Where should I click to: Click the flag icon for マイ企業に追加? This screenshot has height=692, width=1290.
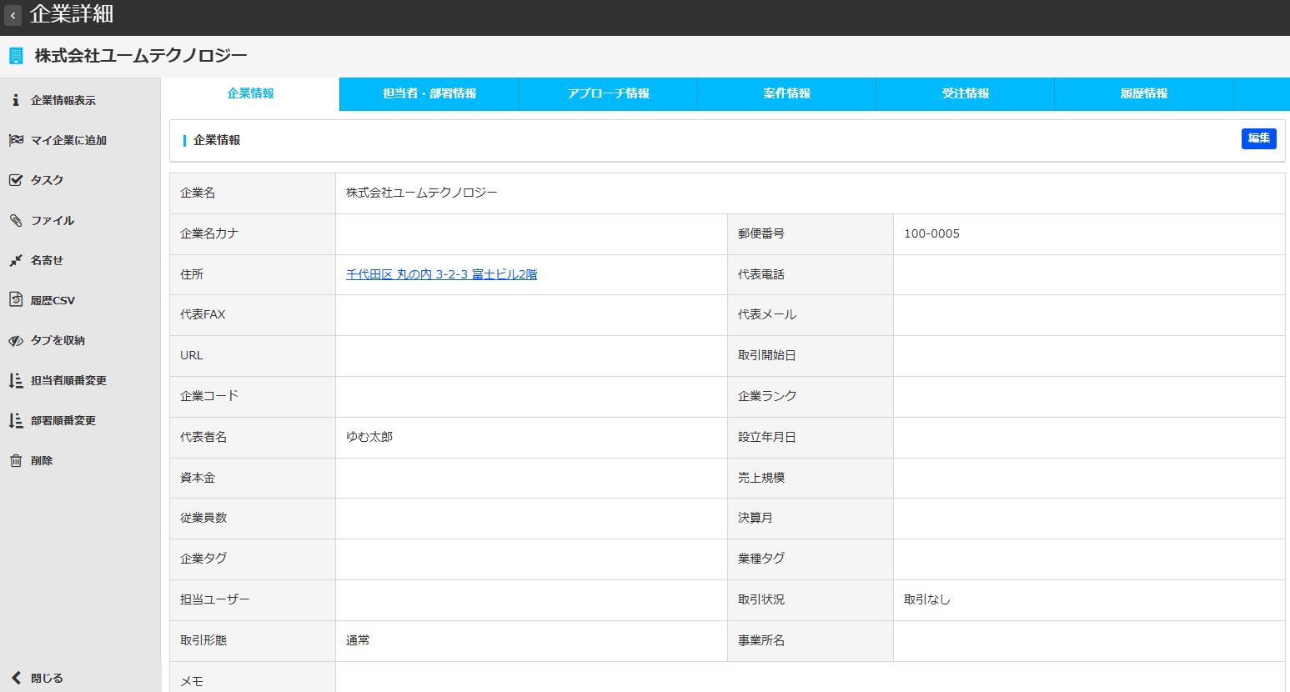[x=16, y=140]
